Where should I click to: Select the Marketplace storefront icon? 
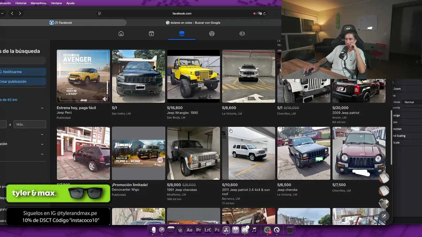182,34
